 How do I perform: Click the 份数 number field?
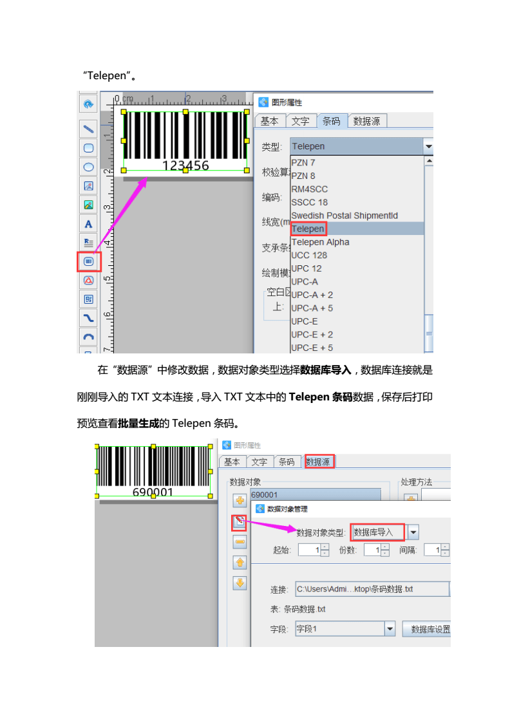point(372,550)
